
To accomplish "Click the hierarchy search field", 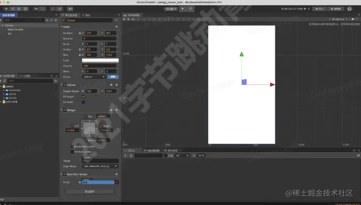I will tap(24, 20).
